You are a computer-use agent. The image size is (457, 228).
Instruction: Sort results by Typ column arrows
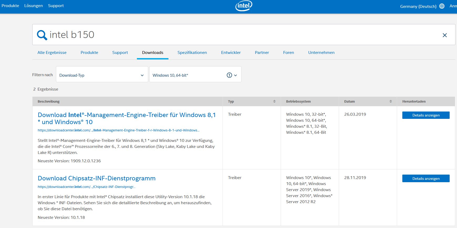pos(274,101)
